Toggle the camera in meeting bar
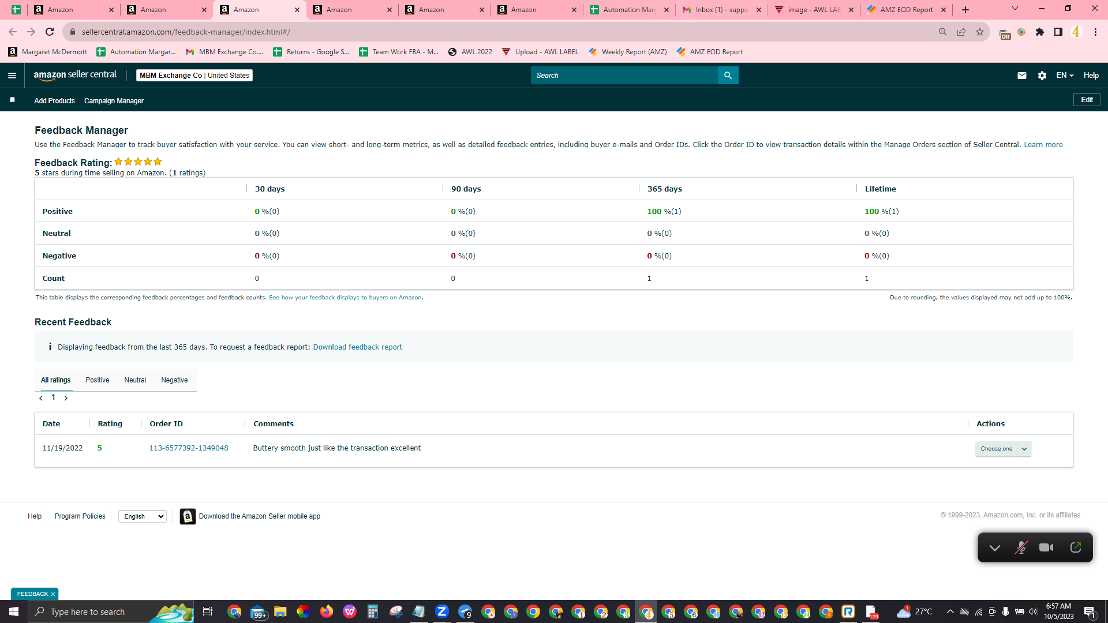Image resolution: width=1108 pixels, height=623 pixels. coord(1046,547)
